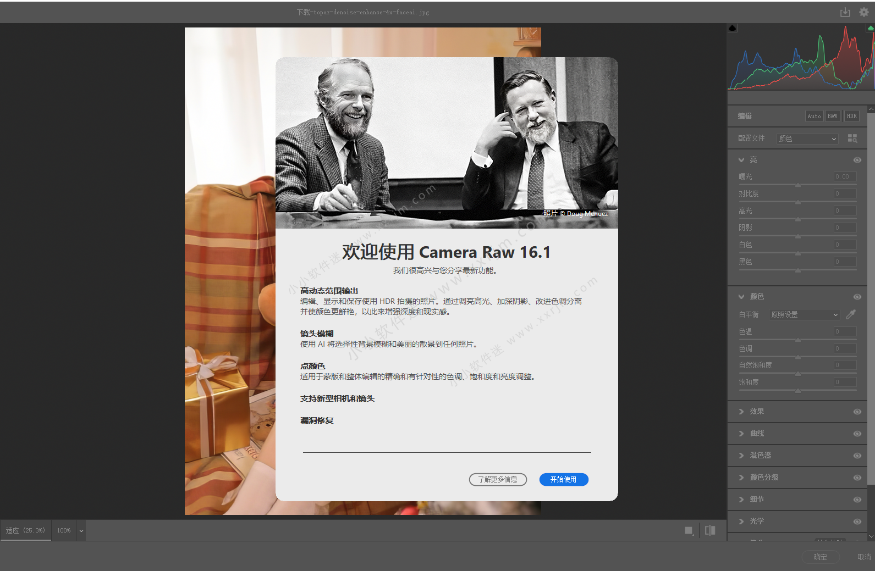Click the save image icon at top right
The width and height of the screenshot is (875, 571).
(x=845, y=12)
